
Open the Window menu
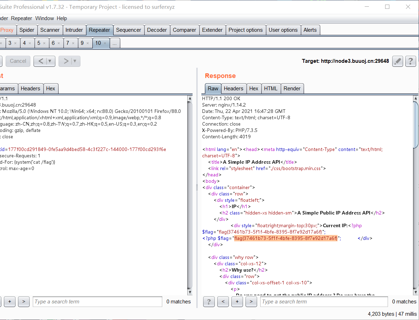click(x=45, y=18)
